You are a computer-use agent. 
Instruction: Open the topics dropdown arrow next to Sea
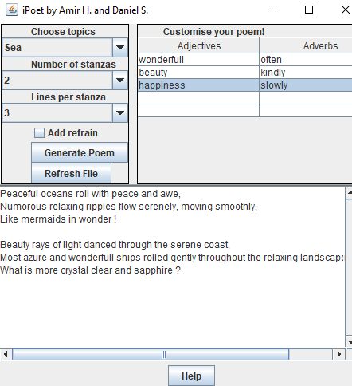(x=120, y=48)
